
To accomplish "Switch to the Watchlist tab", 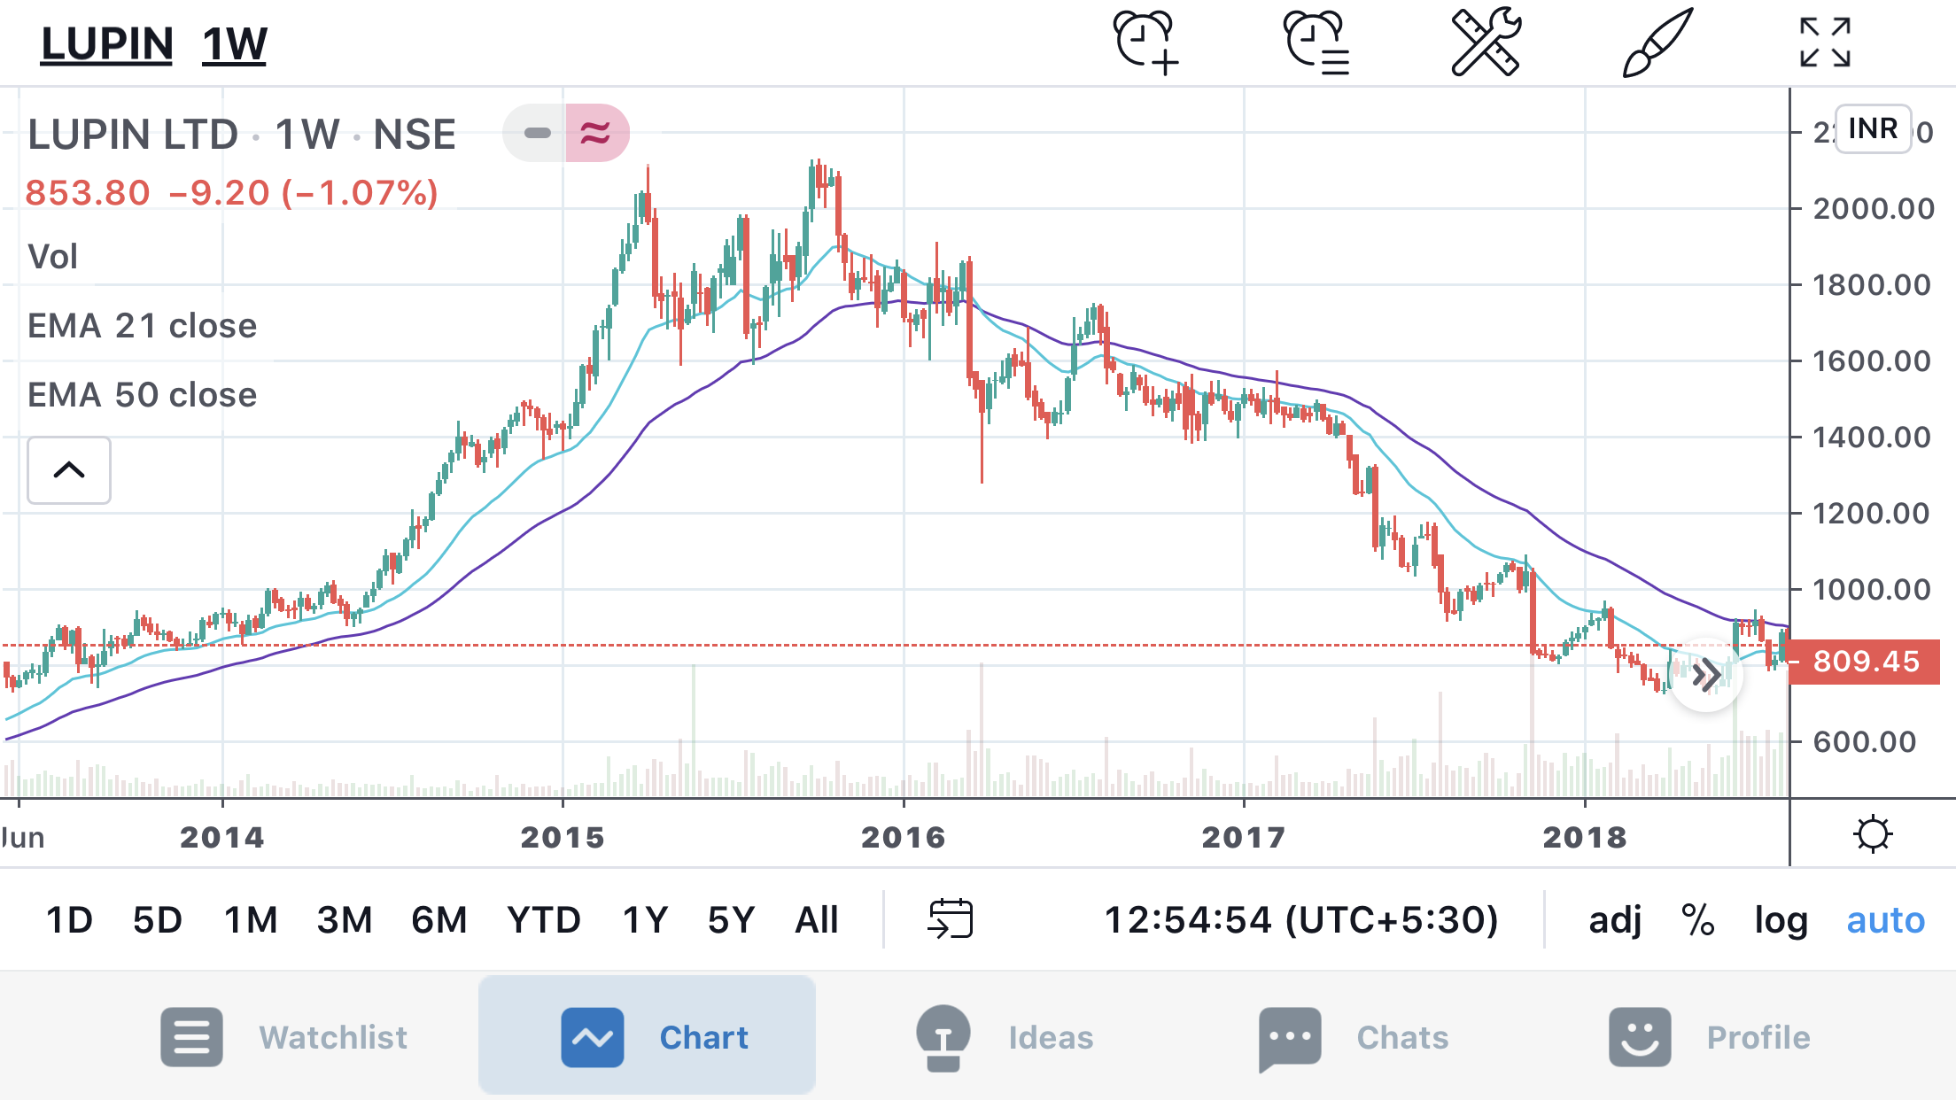I will pyautogui.click(x=285, y=1036).
